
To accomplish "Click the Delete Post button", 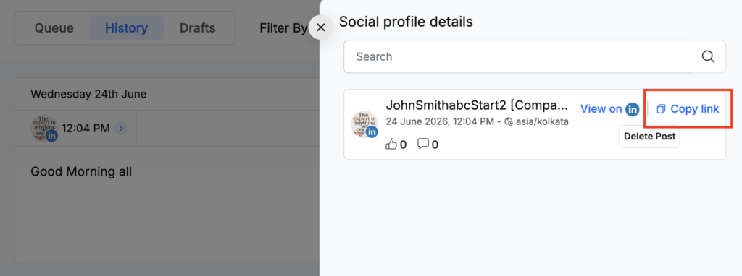I will click(x=649, y=137).
